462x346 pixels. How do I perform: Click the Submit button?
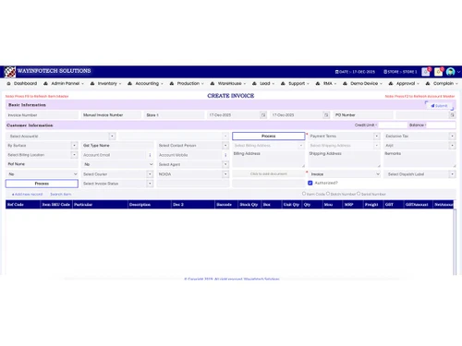440,106
